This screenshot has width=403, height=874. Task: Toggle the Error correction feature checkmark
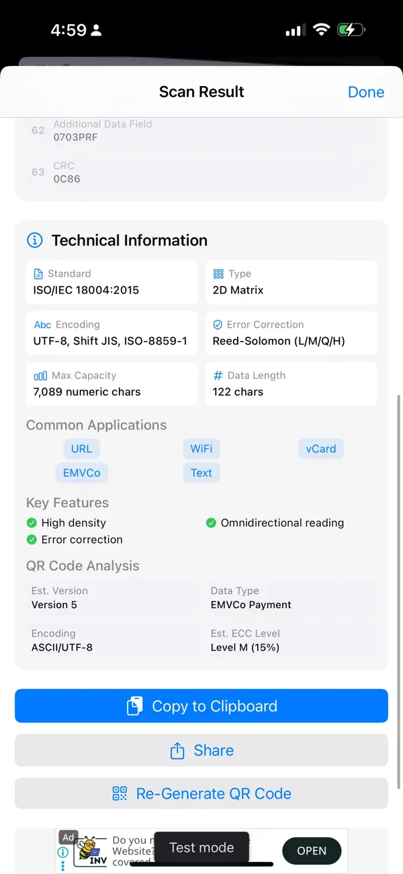click(32, 540)
